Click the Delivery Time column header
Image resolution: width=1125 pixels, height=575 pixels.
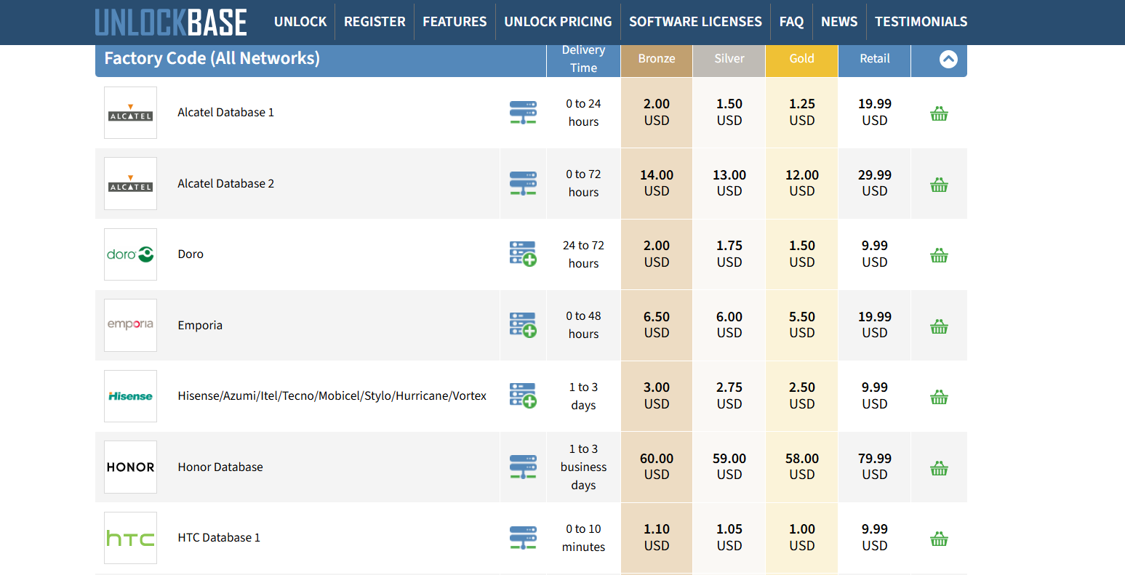click(583, 59)
